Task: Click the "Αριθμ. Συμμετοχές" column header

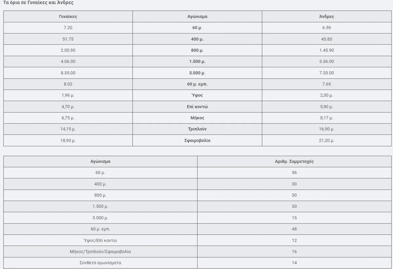Action: click(294, 161)
